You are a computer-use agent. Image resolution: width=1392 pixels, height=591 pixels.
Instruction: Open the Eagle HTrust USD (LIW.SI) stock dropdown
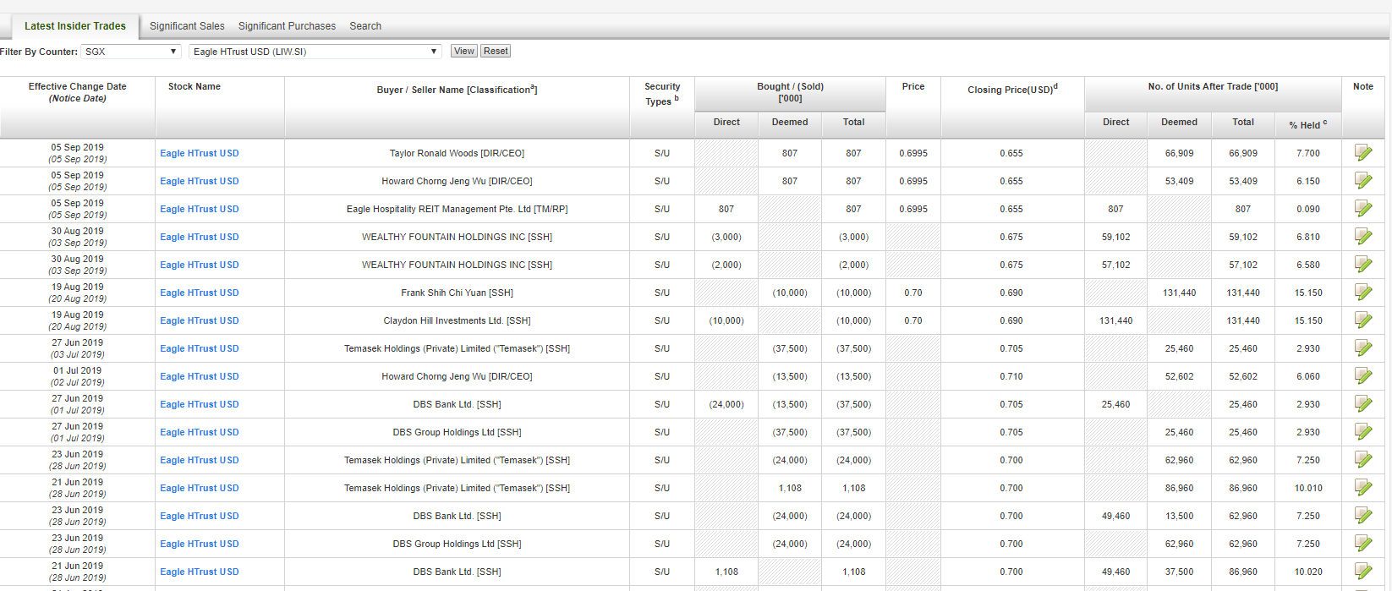315,52
